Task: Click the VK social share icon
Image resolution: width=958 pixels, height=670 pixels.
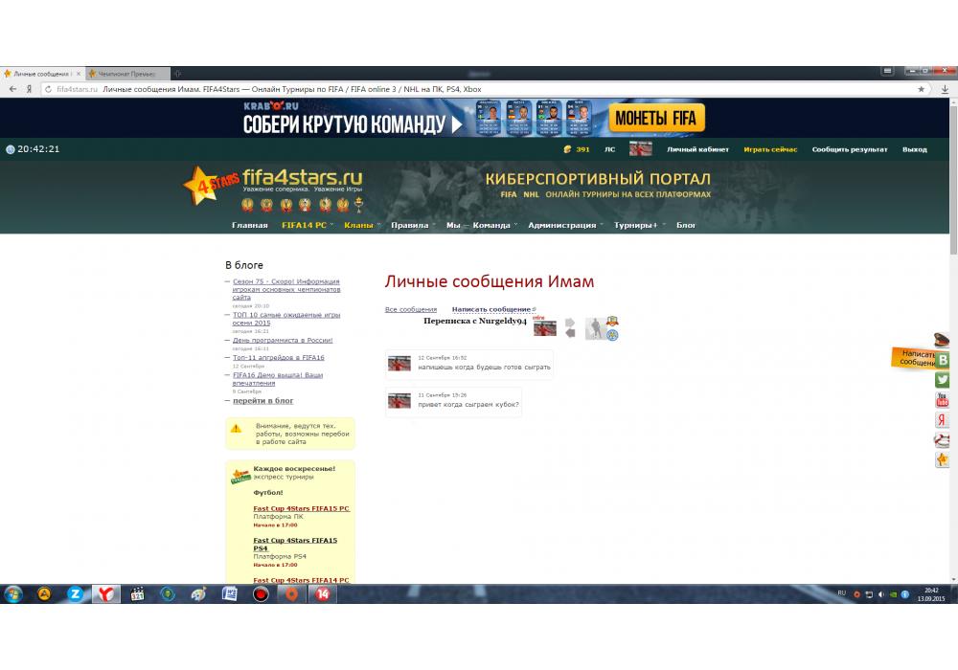Action: coord(943,360)
